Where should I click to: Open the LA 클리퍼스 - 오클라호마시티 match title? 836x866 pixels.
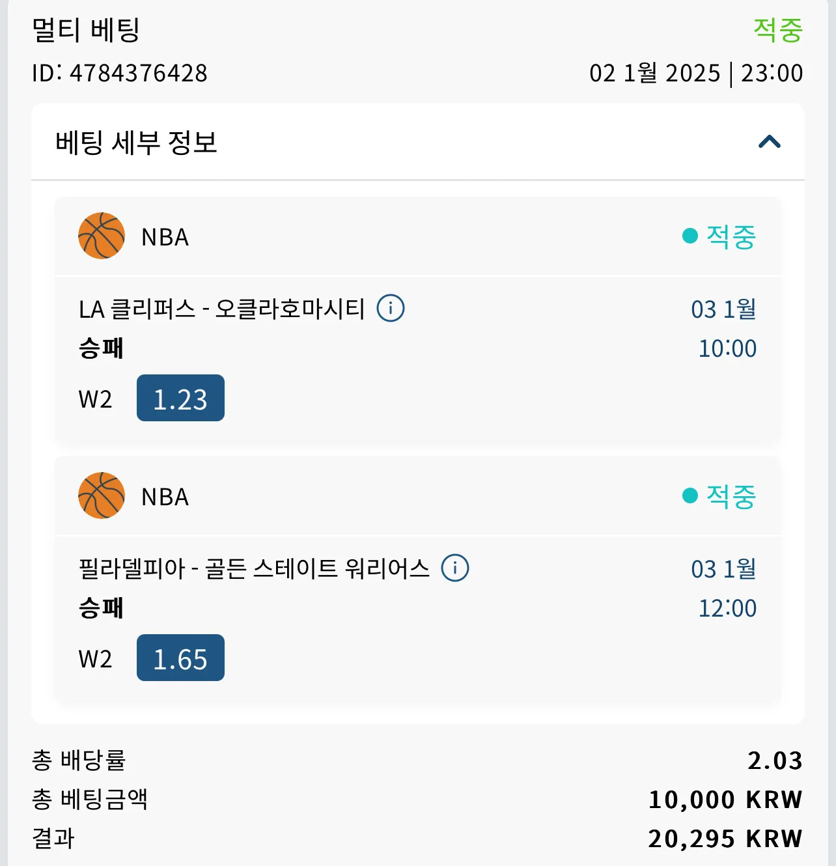pyautogui.click(x=221, y=308)
